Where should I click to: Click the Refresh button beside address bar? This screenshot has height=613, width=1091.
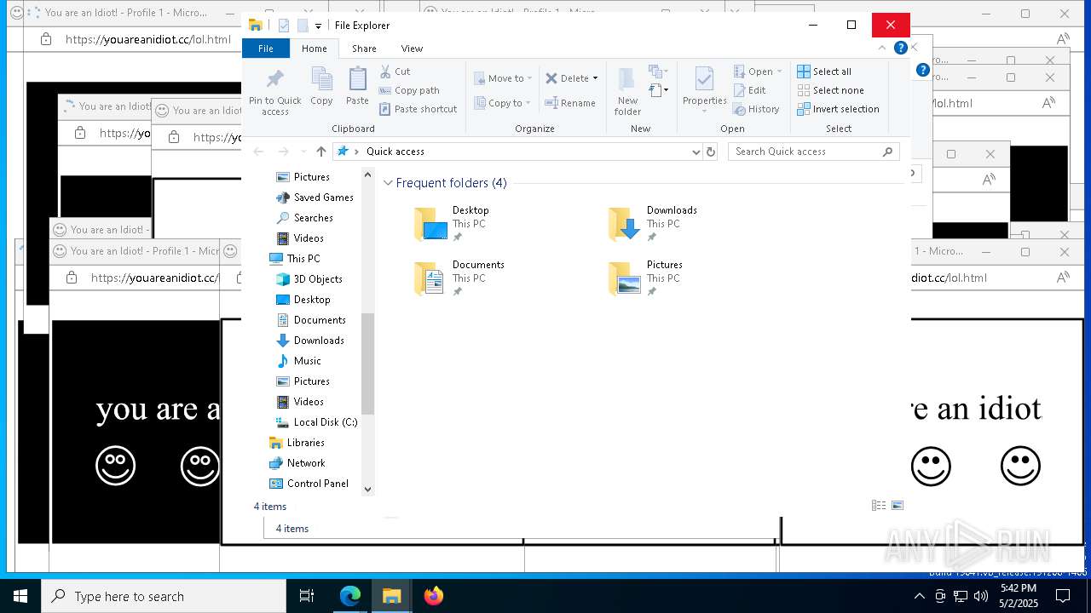[x=711, y=152]
